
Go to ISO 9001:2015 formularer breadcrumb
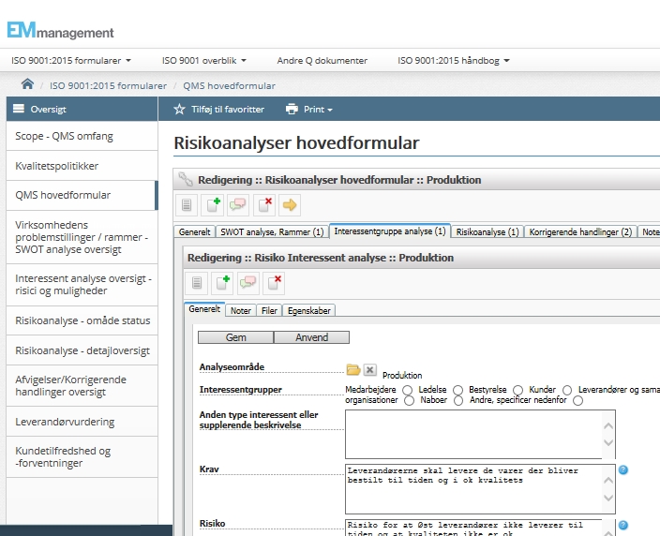coord(108,86)
